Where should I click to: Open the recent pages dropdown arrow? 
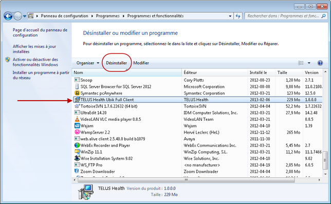pos(25,16)
